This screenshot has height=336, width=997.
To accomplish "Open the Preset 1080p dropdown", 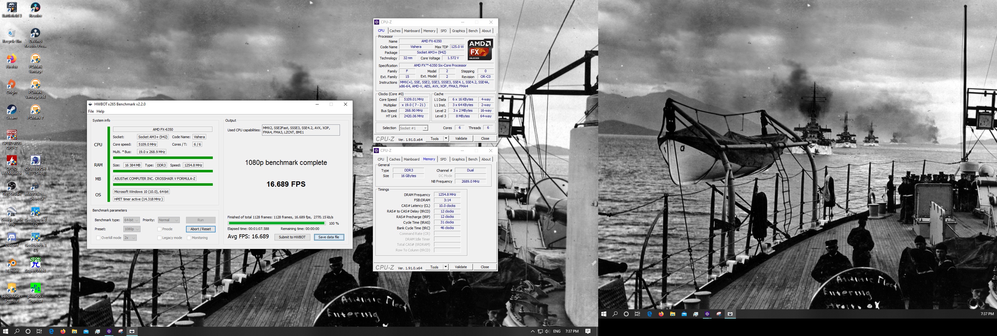I will coord(131,229).
